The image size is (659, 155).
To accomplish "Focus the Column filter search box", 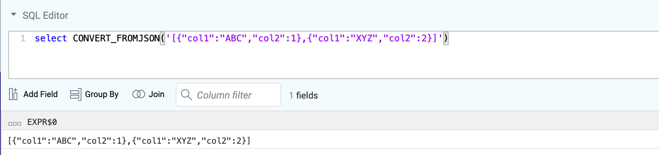I will [228, 95].
